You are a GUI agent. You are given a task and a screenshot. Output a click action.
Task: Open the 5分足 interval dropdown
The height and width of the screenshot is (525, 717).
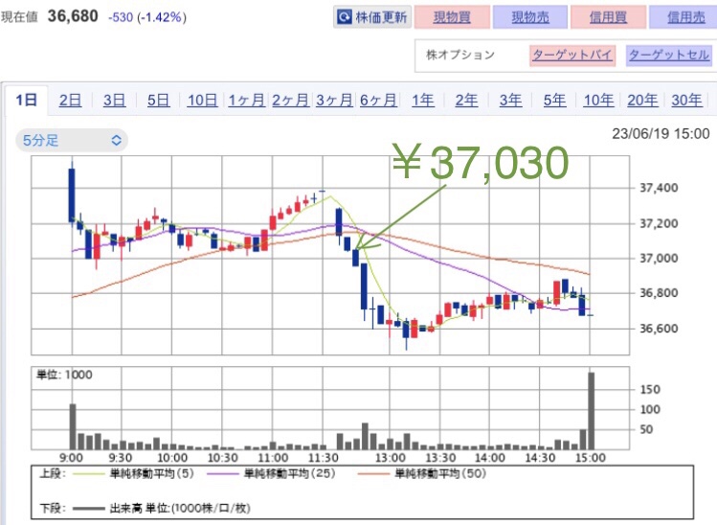(x=72, y=140)
